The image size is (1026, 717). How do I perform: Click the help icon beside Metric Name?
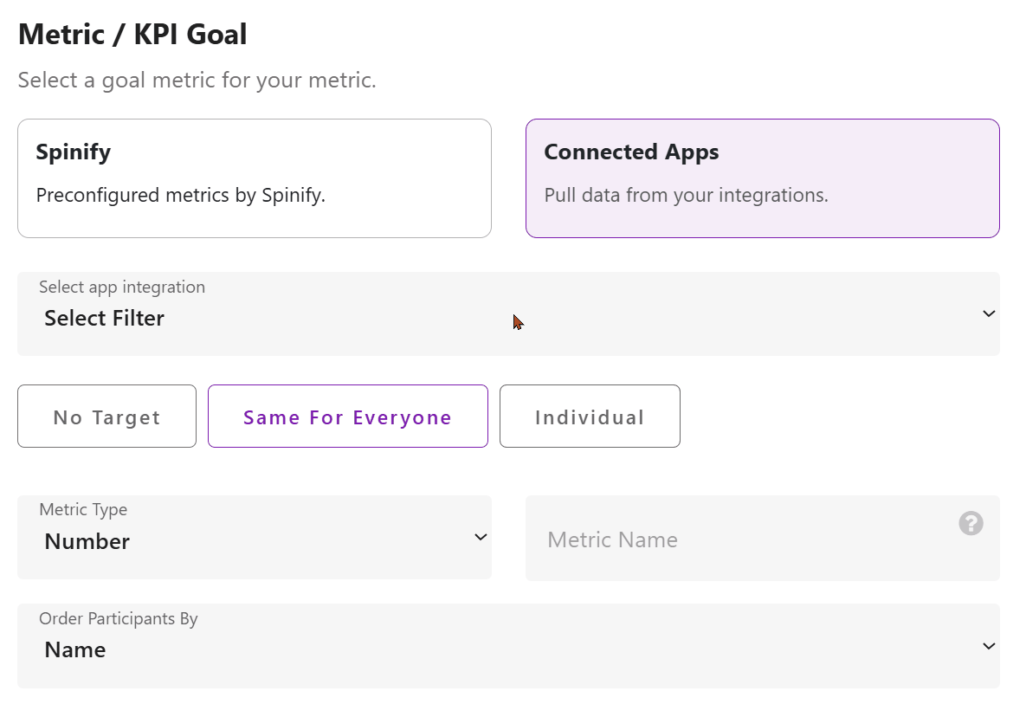click(971, 523)
